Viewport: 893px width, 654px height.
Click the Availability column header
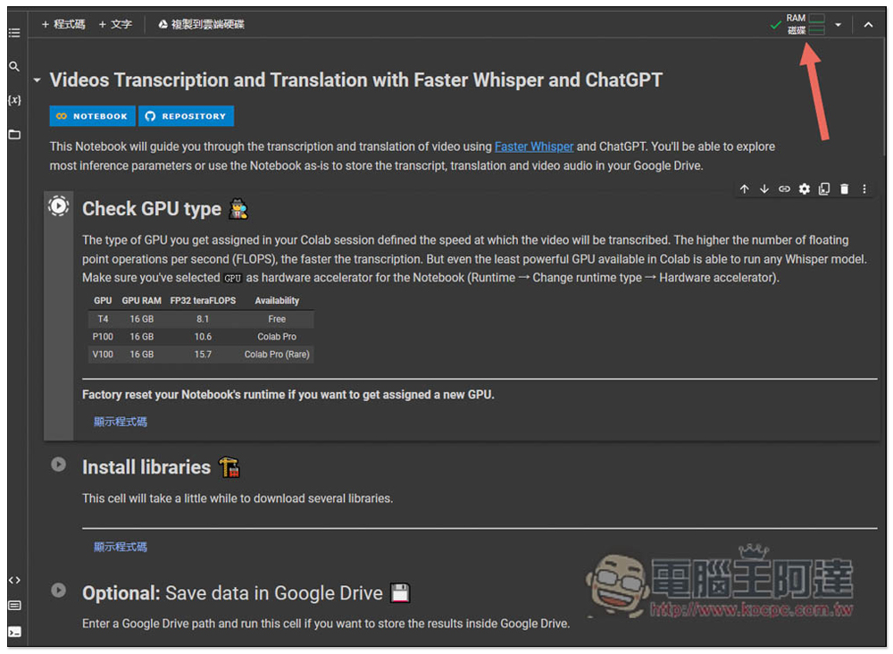pyautogui.click(x=277, y=300)
